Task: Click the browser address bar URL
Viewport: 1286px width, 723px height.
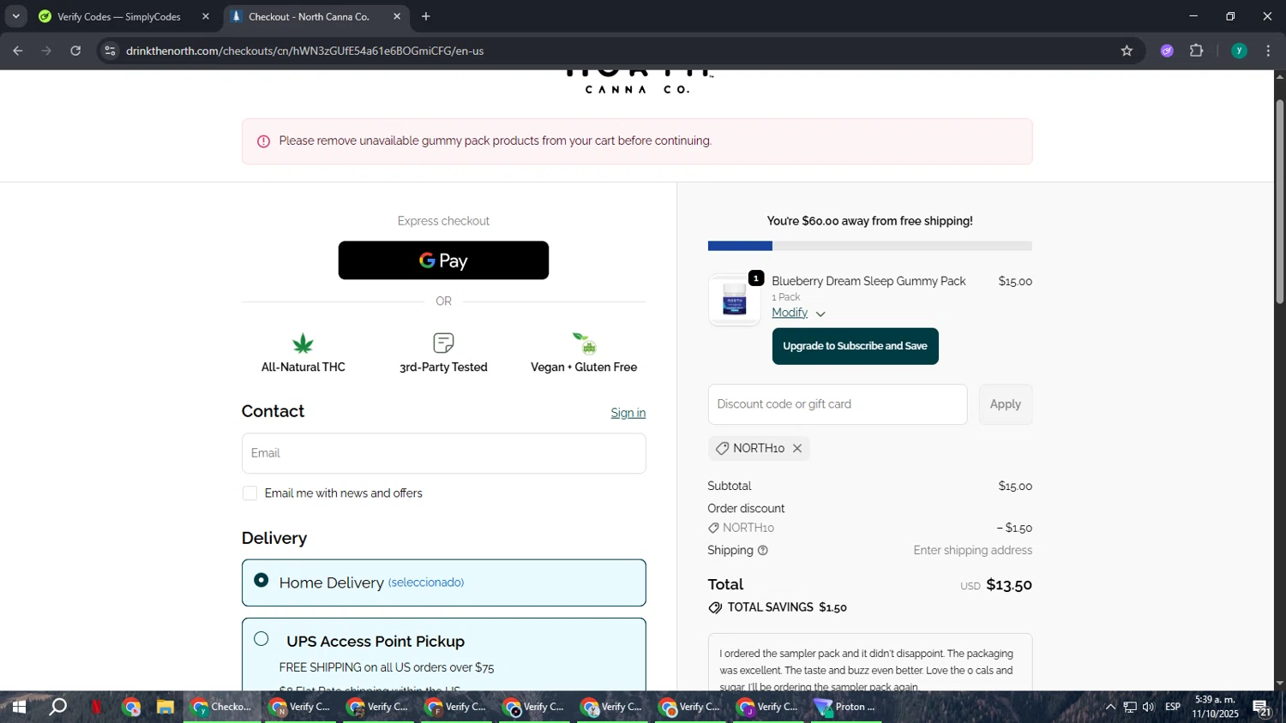Action: 305,51
